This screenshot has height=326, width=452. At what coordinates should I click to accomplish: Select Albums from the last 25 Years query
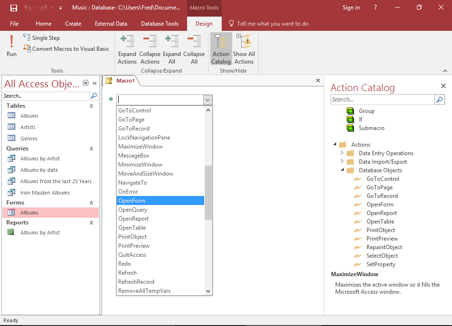56,181
